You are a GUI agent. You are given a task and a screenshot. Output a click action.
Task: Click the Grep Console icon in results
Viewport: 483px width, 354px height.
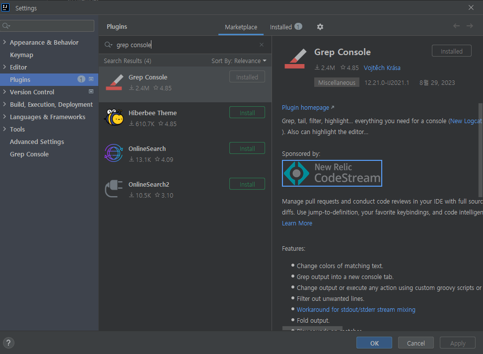pos(114,82)
